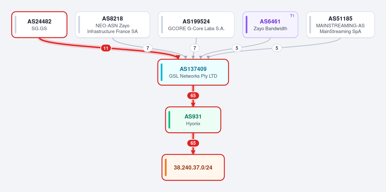This screenshot has height=192, width=386.
Task: Click the red 11 edge count badge
Action: point(106,48)
